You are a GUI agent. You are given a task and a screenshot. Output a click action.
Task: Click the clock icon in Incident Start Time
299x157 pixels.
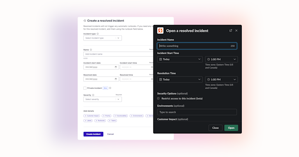(209, 59)
